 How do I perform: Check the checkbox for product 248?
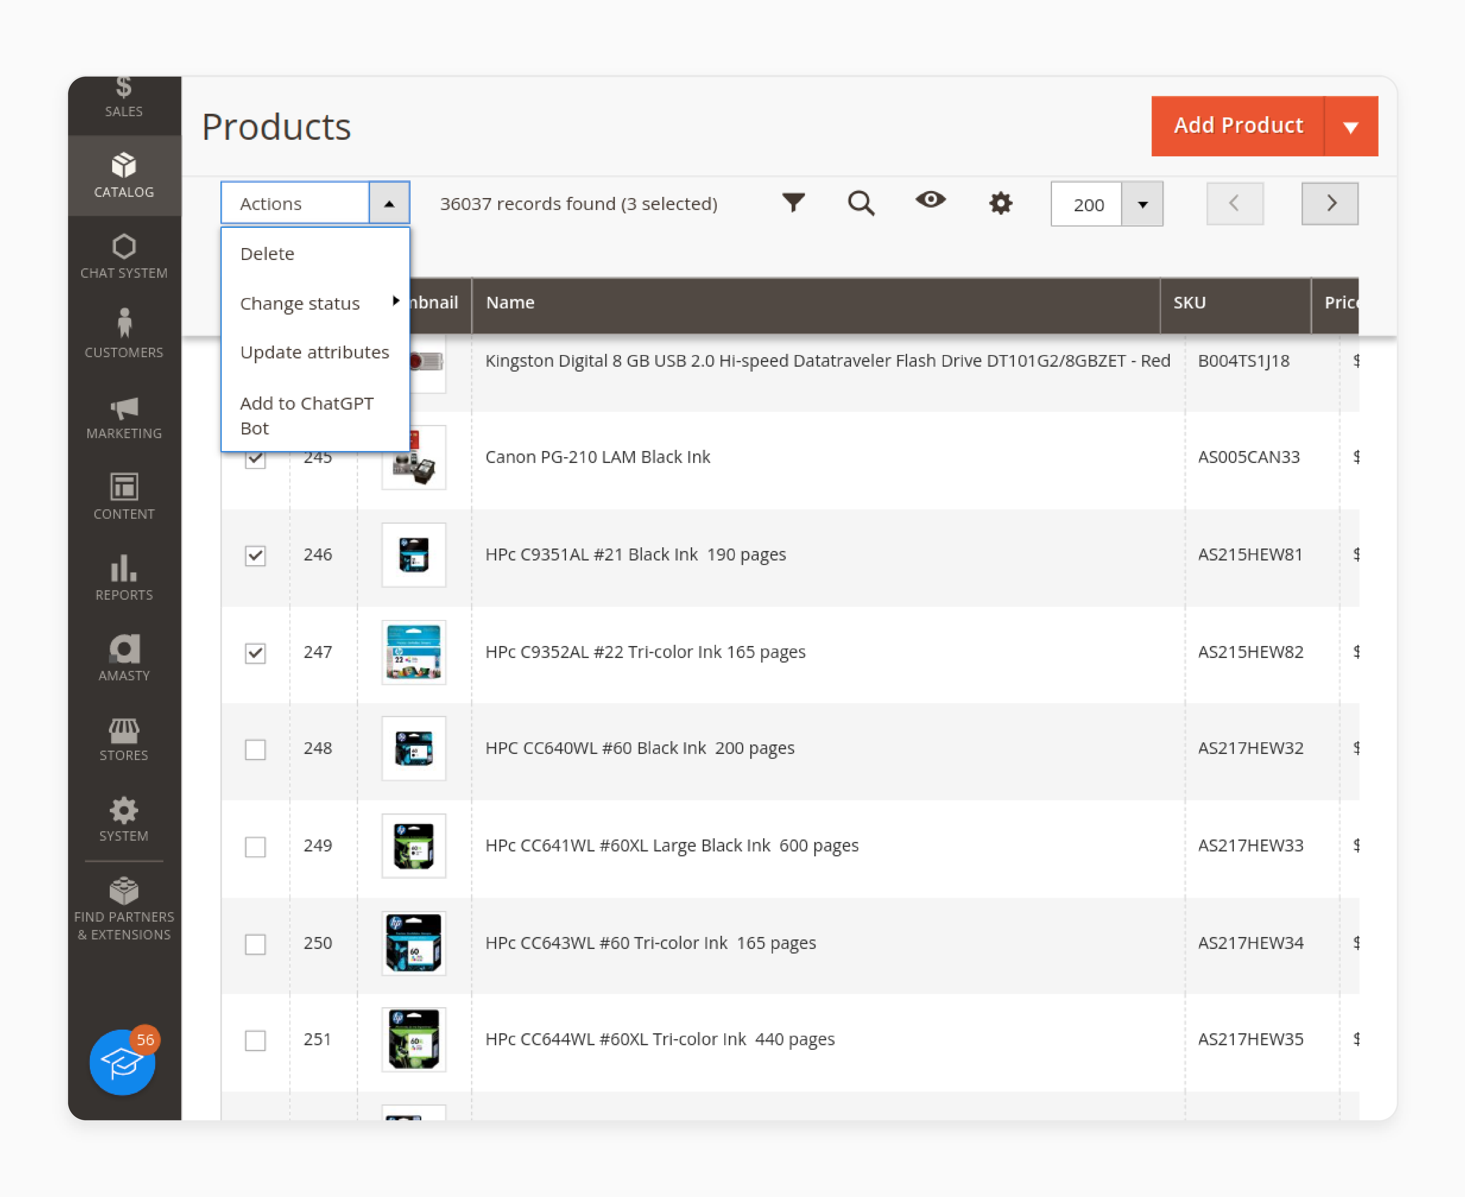(255, 749)
